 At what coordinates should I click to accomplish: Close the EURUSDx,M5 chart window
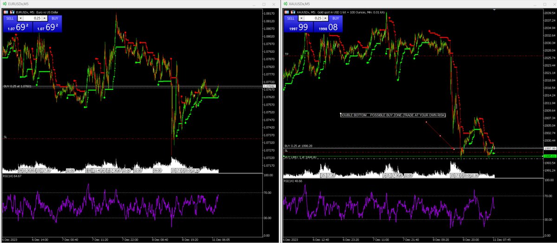[x=274, y=4]
